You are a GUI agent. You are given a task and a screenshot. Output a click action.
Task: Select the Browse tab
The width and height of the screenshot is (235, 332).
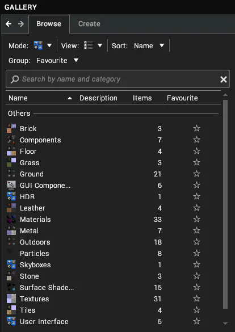point(49,24)
